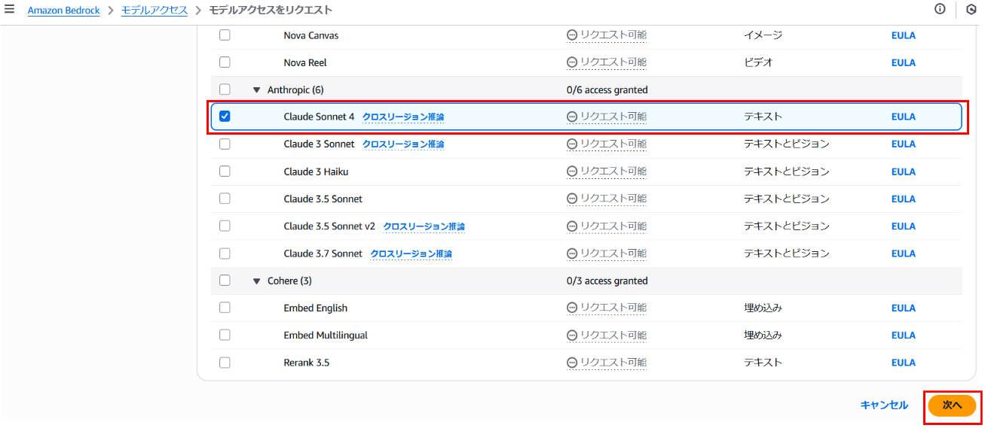
Task: Go to モデルアクセス breadcrumb link
Action: [x=154, y=11]
